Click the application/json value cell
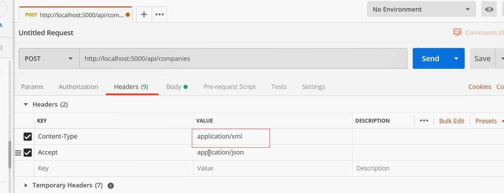Image resolution: width=504 pixels, height=193 pixels. click(x=273, y=153)
